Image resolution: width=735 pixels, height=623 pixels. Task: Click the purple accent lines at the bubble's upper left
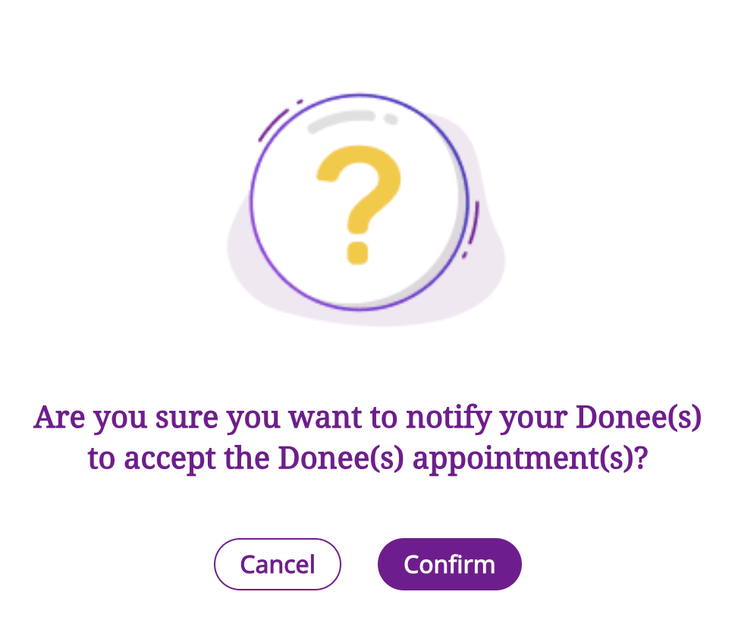(x=276, y=121)
